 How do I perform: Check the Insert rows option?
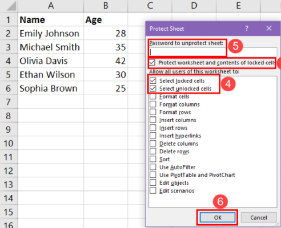(153, 128)
